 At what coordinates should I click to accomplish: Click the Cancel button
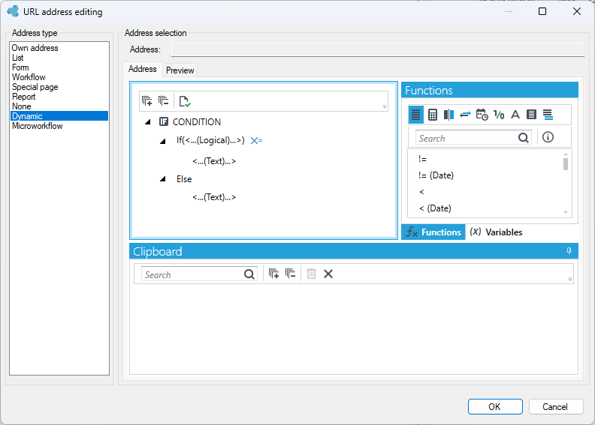555,407
